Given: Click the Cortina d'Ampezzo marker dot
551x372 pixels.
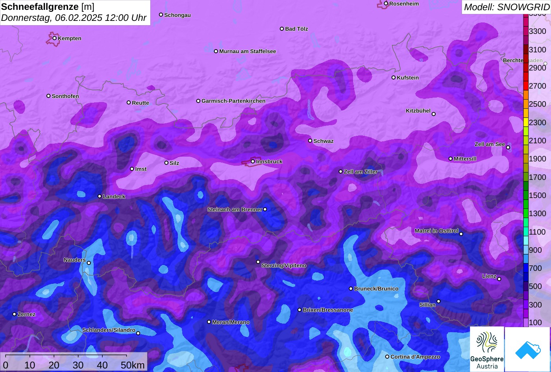Looking at the screenshot, I should point(387,357).
